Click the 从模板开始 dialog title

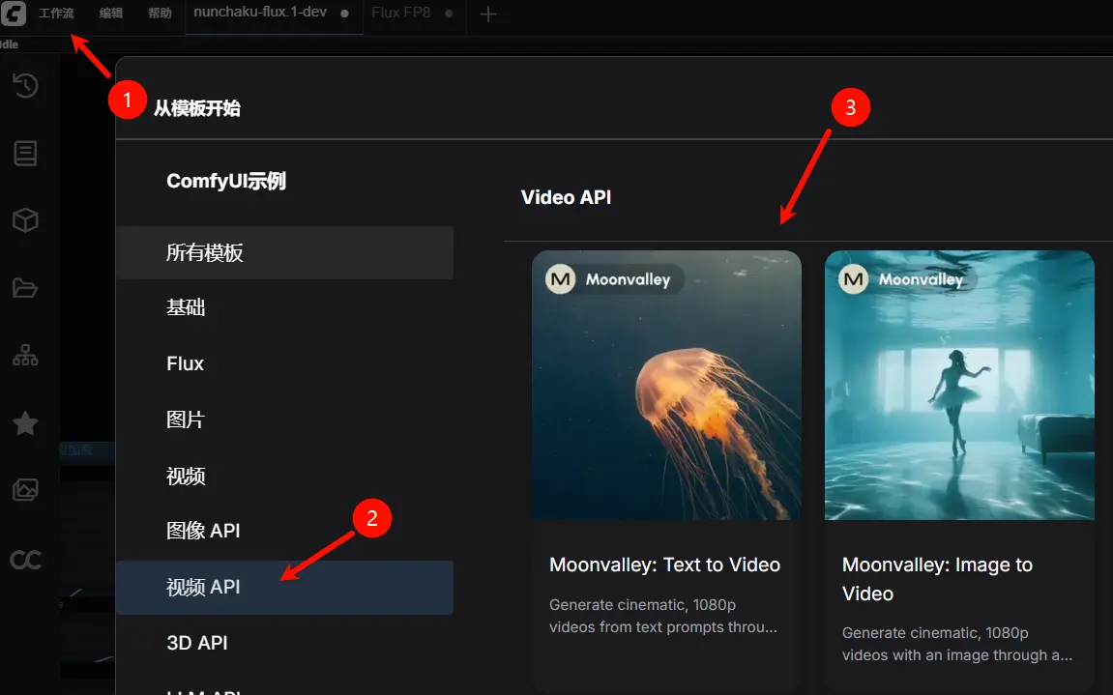196,108
